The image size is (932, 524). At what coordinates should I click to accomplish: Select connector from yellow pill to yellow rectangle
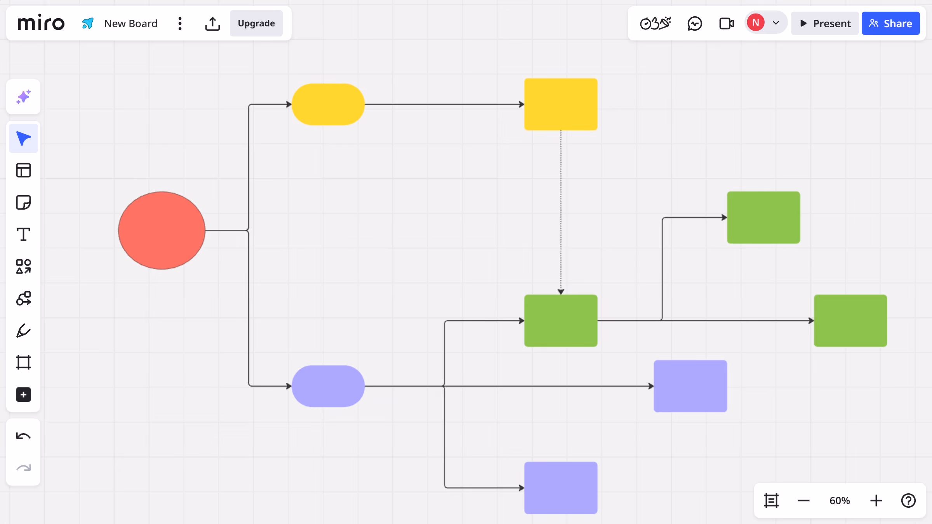tap(444, 104)
